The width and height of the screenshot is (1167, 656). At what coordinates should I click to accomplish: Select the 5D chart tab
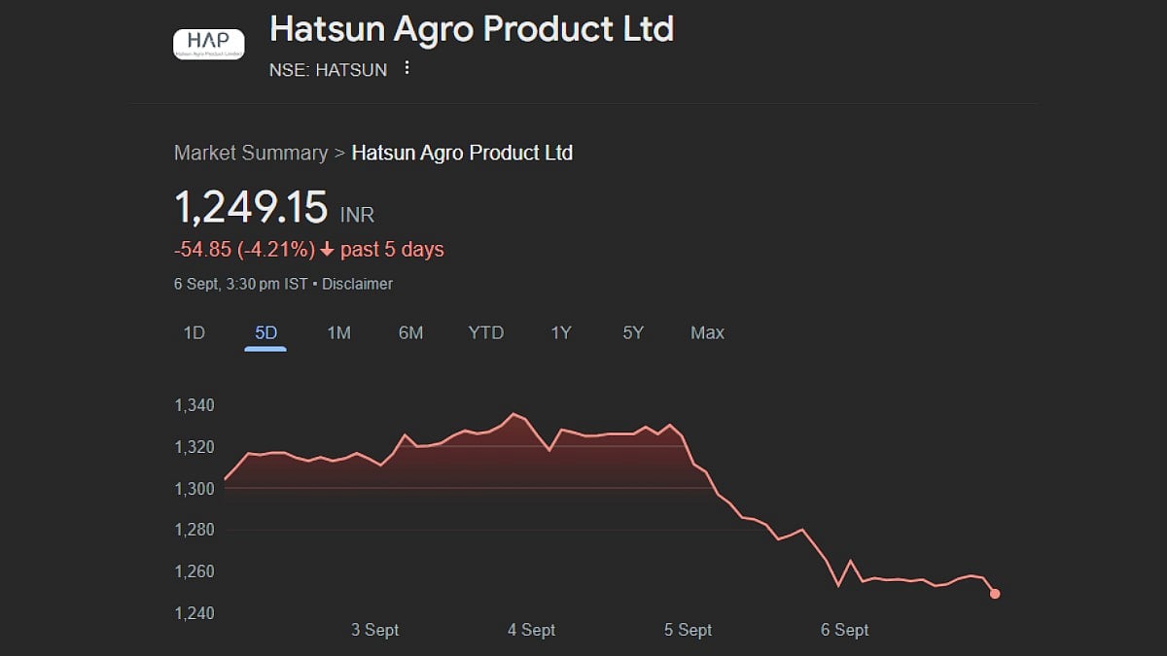pos(265,332)
